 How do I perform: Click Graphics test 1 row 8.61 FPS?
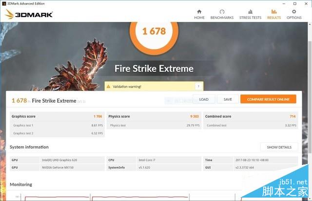tap(58, 126)
